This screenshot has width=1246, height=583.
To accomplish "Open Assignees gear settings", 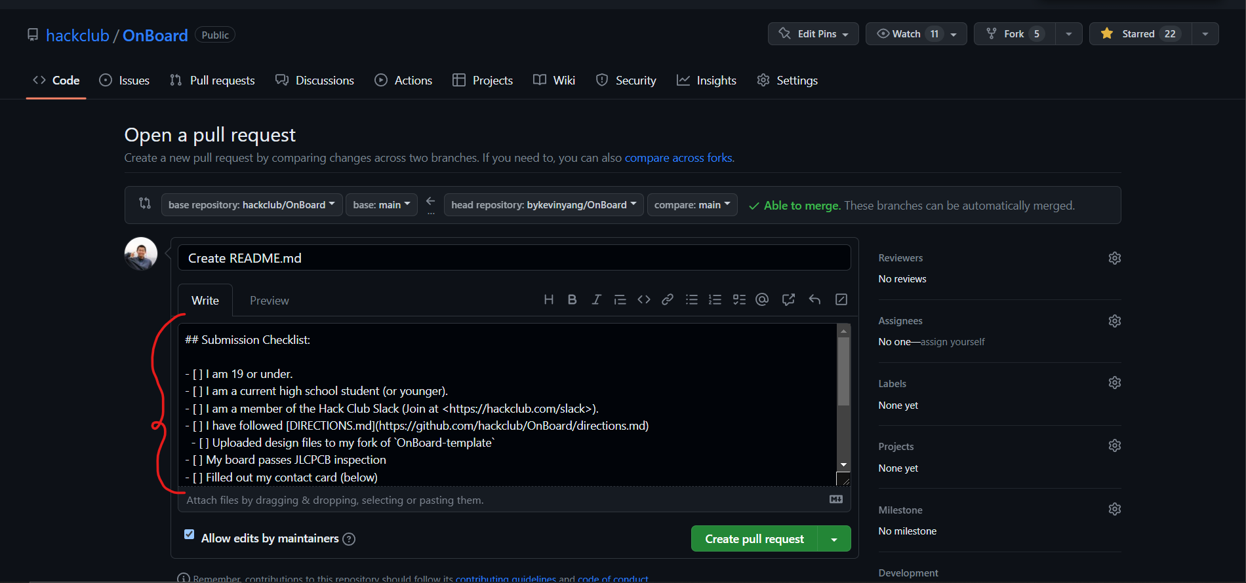I will (1115, 321).
